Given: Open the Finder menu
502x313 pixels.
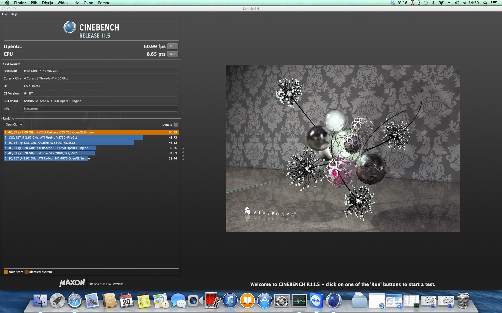Looking at the screenshot, I should point(20,3).
